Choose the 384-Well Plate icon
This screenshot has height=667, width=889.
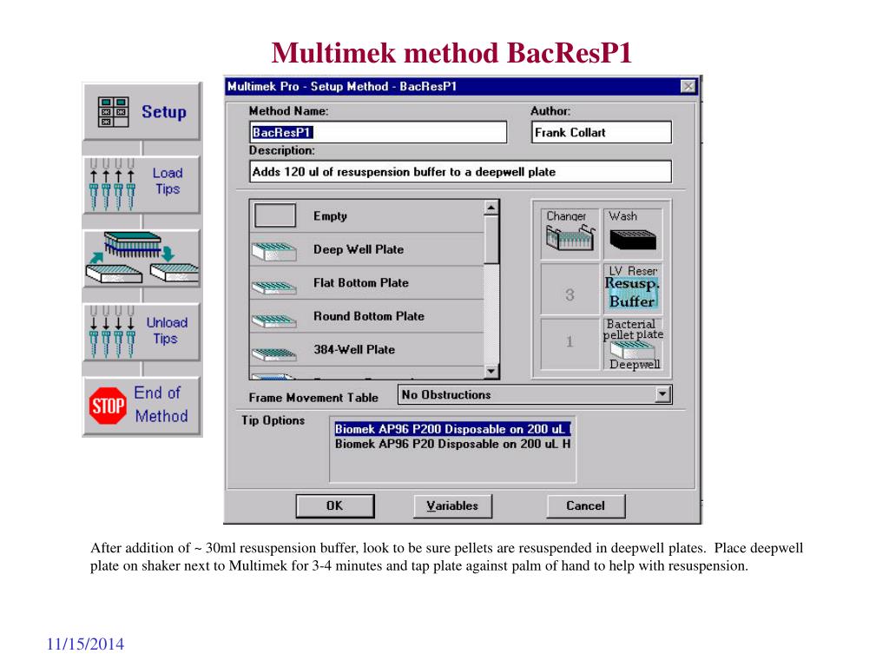coord(273,354)
